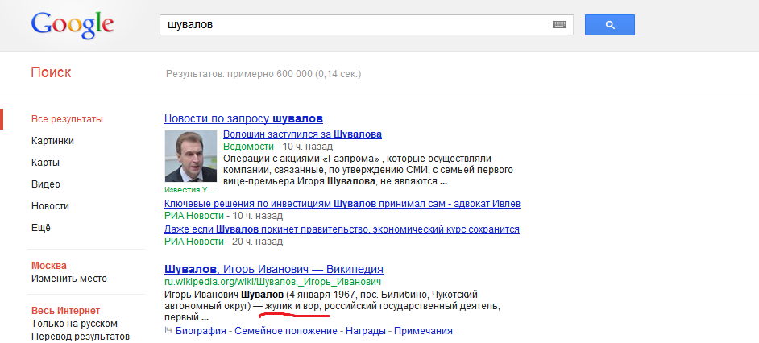Click the ru.wikipedia.org green URL text
Viewport: 759px width, 343px height.
point(272,282)
